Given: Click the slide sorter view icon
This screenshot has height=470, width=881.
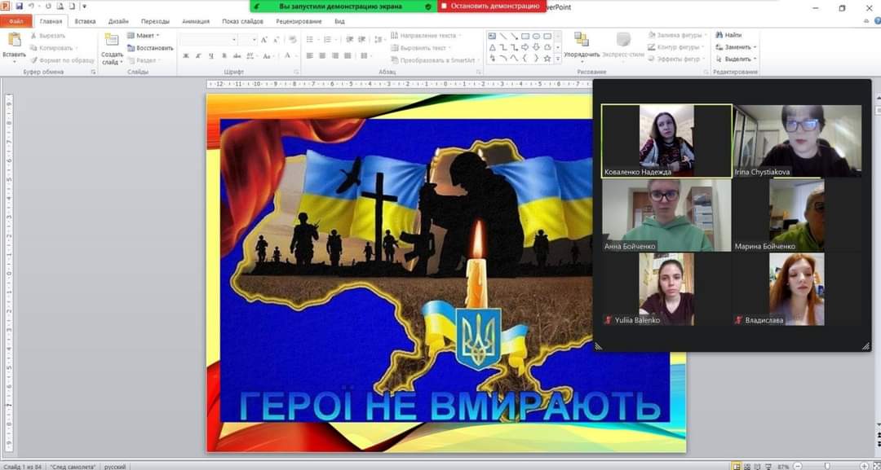Looking at the screenshot, I should [746, 466].
